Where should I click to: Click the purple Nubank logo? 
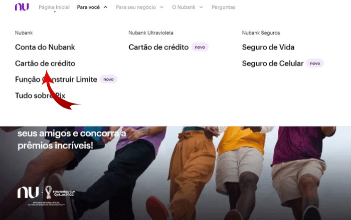22,7
